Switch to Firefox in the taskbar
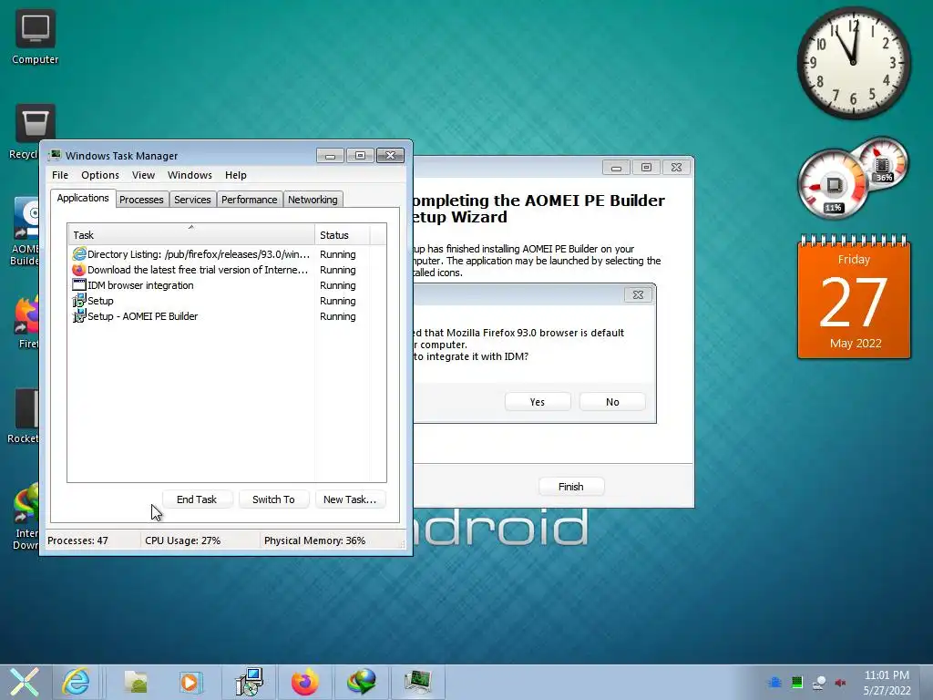This screenshot has width=933, height=700. tap(304, 682)
